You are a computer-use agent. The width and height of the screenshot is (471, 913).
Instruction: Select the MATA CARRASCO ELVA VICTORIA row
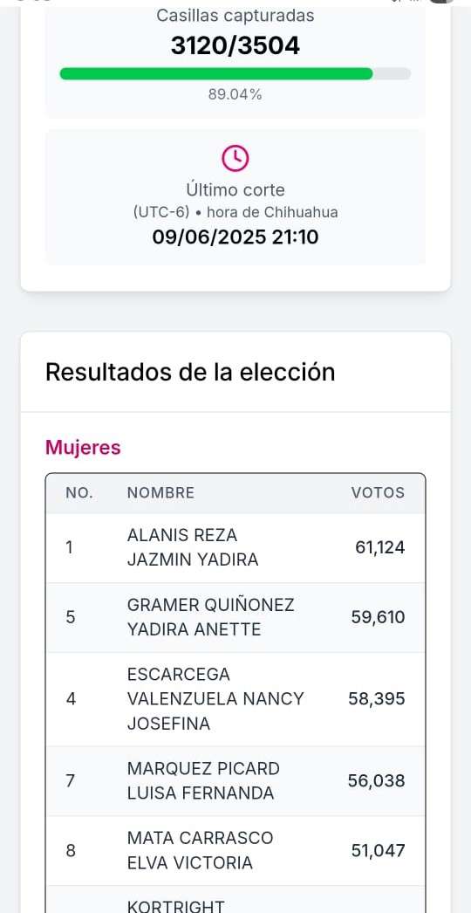point(235,851)
